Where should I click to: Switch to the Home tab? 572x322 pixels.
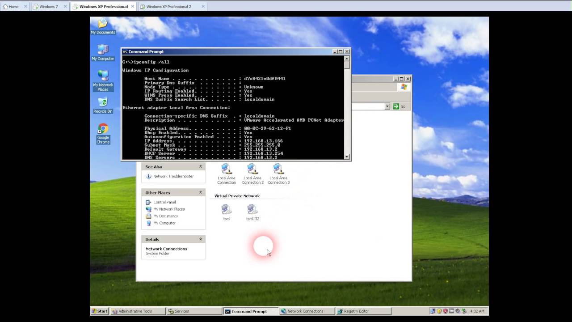[14, 7]
